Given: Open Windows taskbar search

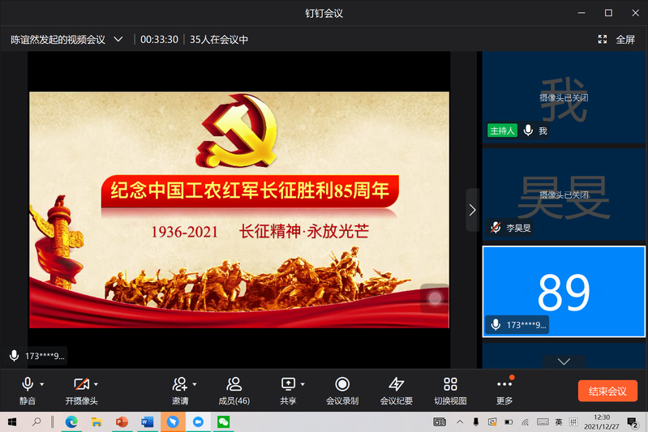Looking at the screenshot, I should coord(36,421).
